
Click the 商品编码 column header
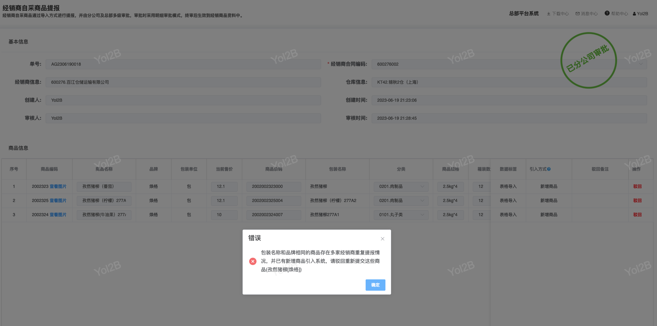(x=49, y=169)
